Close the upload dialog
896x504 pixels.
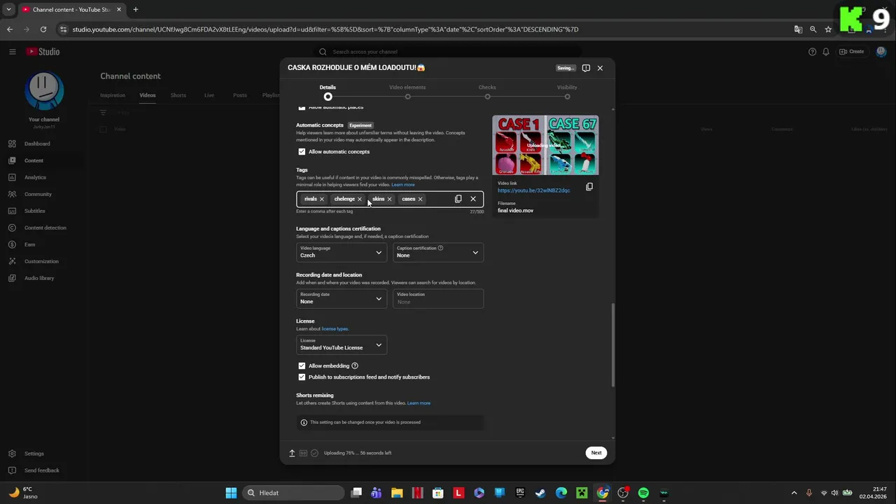click(600, 68)
